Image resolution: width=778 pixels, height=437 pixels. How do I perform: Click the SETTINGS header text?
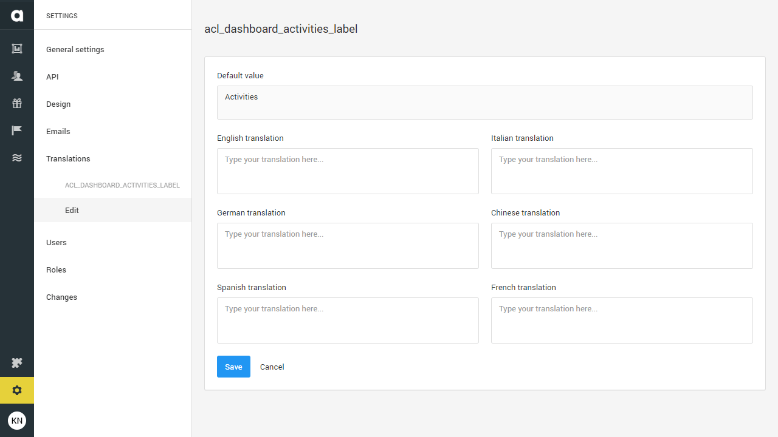tap(62, 16)
